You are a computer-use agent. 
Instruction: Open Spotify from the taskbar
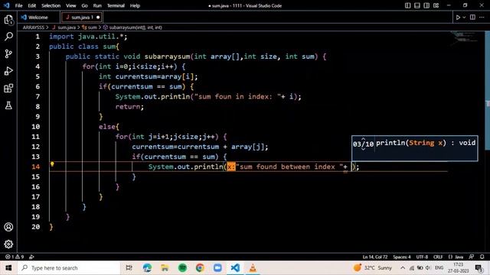pos(182,268)
